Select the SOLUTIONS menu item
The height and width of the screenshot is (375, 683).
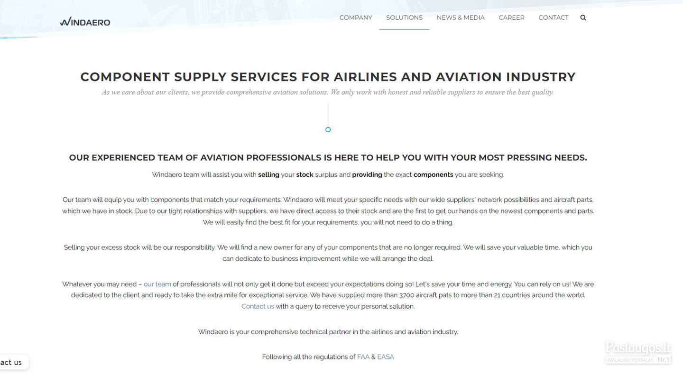(404, 18)
